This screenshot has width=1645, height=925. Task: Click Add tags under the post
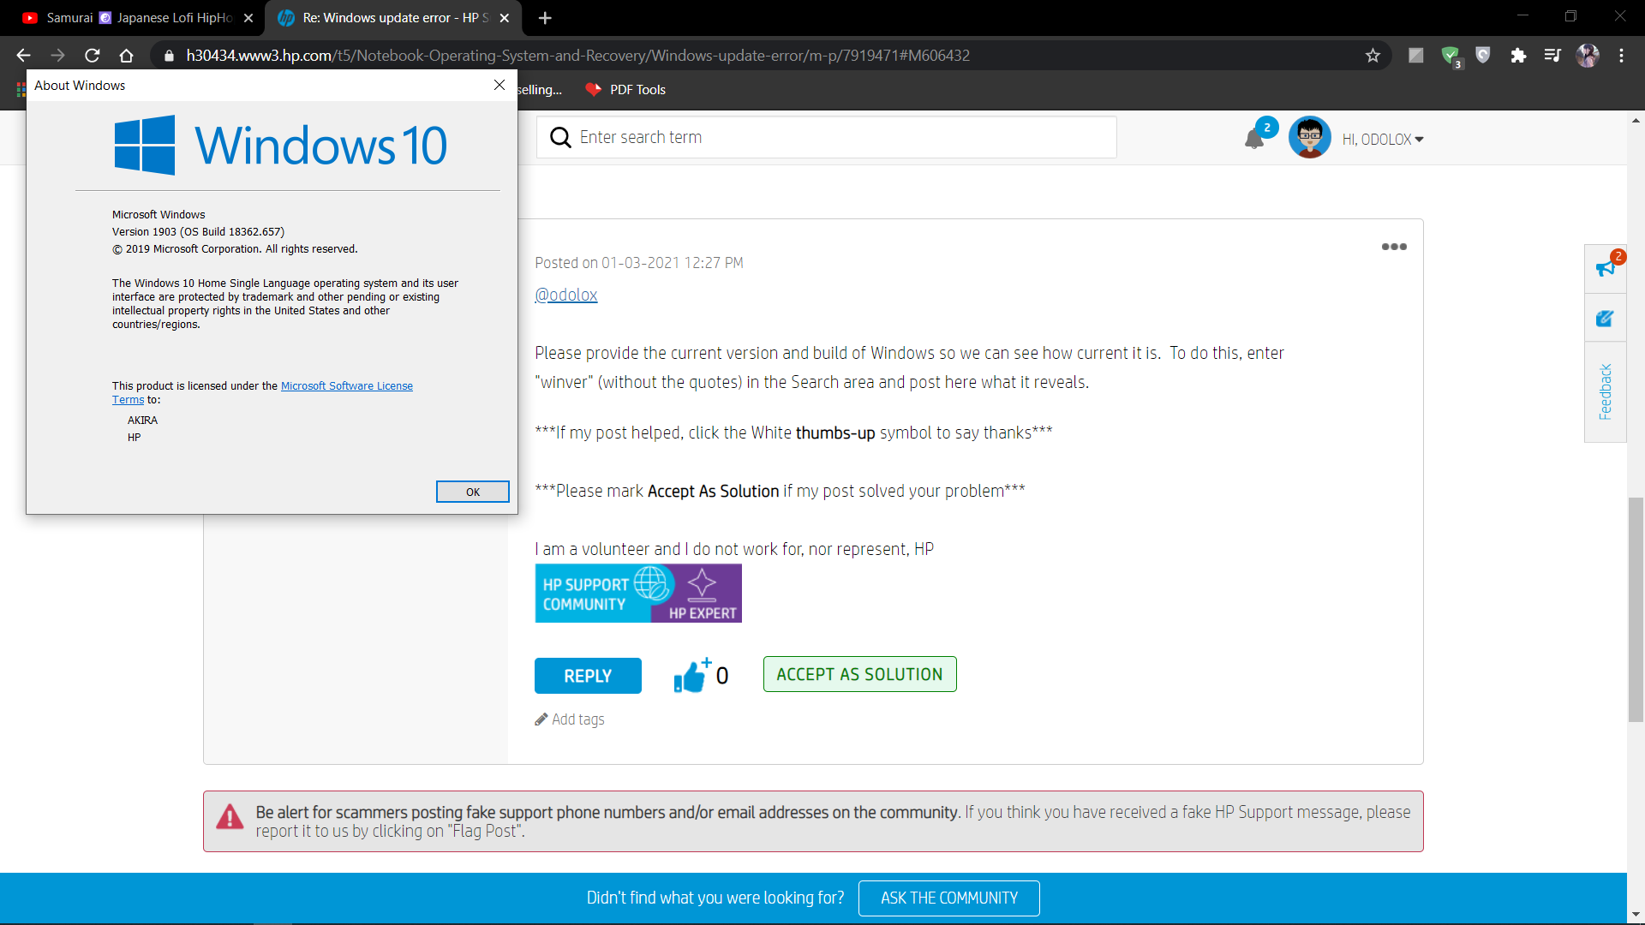570,719
